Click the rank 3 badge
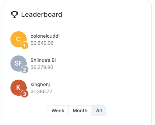Viewport: 155px width, 125px height. (25, 94)
